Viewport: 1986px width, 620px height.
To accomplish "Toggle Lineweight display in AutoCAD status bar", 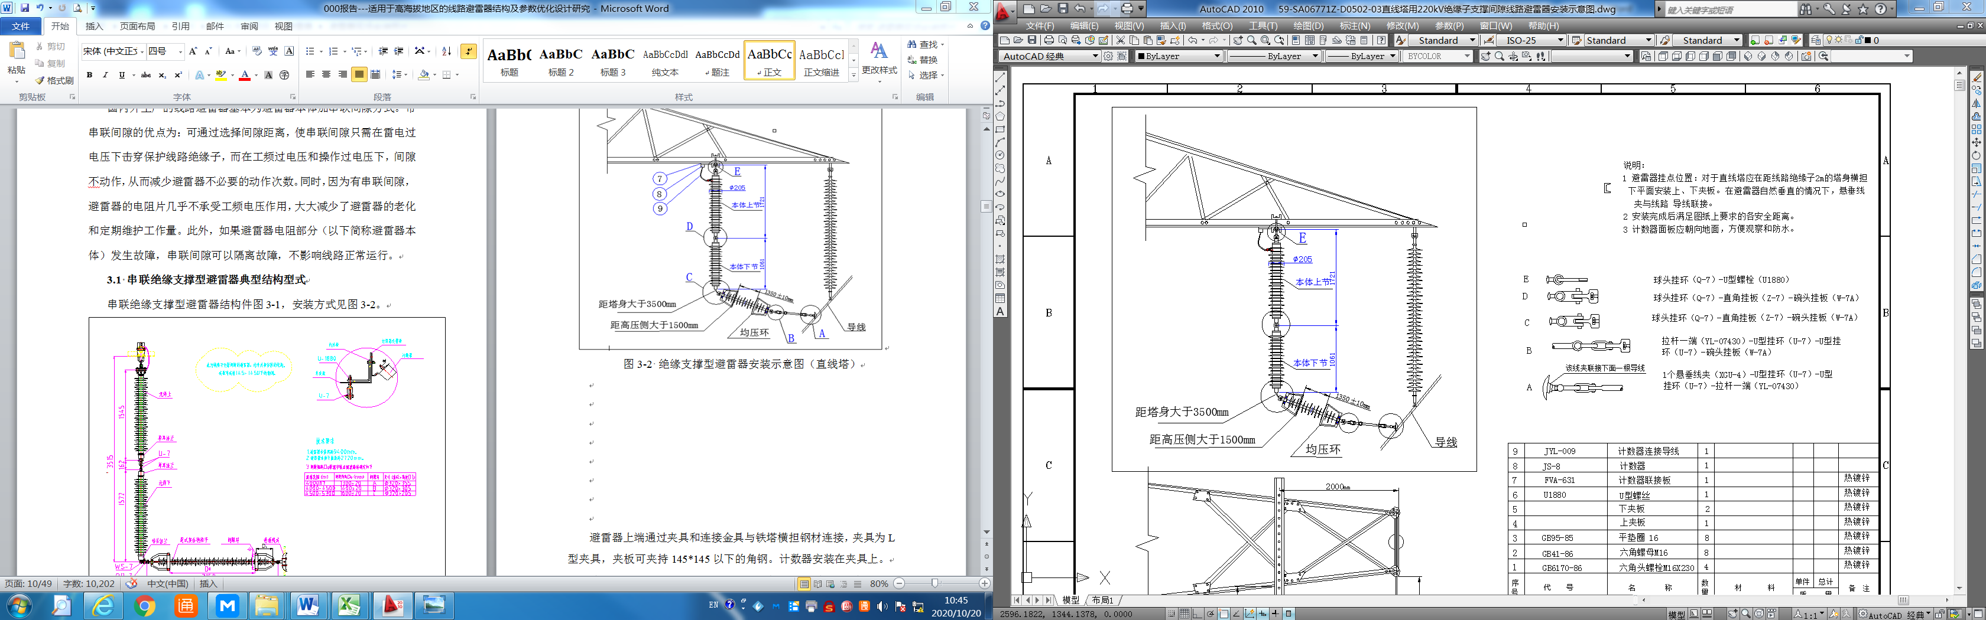I will point(1276,614).
